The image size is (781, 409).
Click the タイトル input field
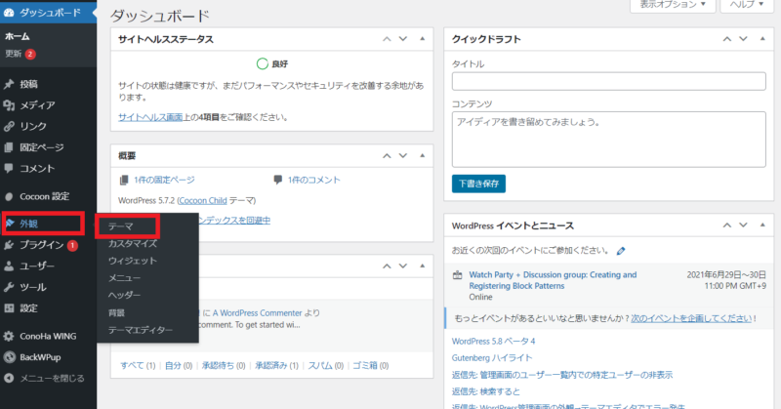tap(608, 81)
